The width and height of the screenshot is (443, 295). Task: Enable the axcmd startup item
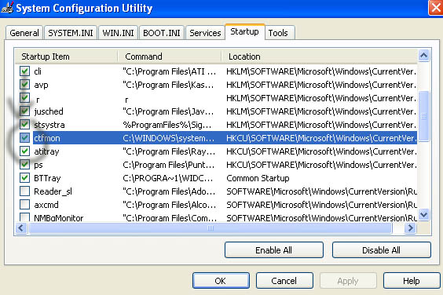(x=24, y=205)
